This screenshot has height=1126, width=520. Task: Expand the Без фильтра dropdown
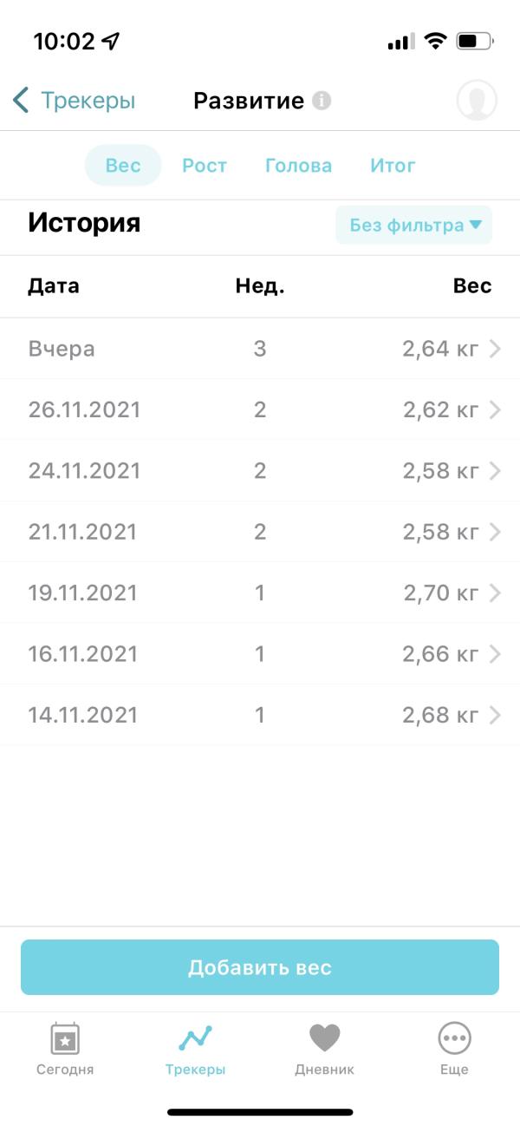pos(414,226)
